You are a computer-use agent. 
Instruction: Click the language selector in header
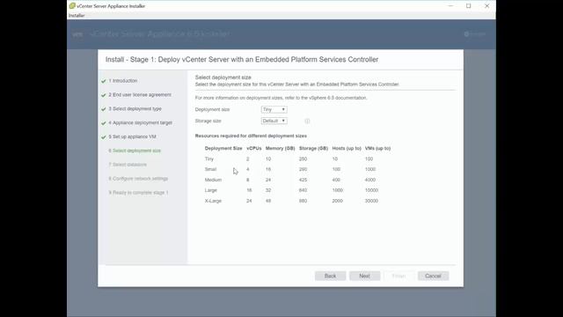click(475, 34)
